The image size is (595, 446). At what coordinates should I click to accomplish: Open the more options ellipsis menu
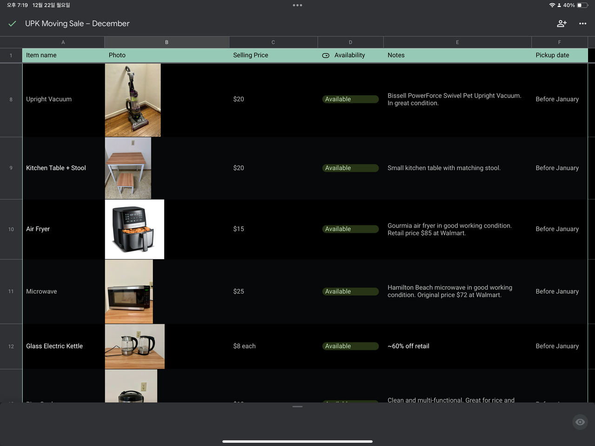click(x=582, y=24)
